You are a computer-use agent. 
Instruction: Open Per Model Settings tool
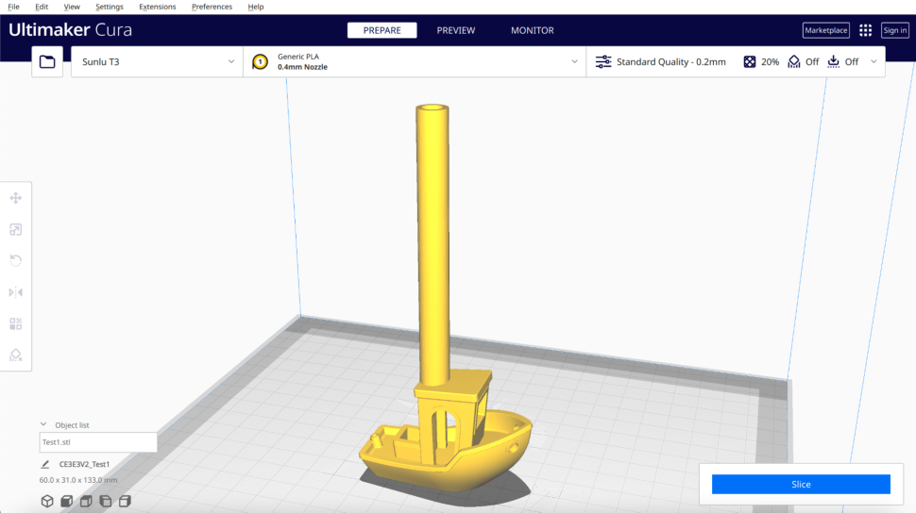point(16,323)
